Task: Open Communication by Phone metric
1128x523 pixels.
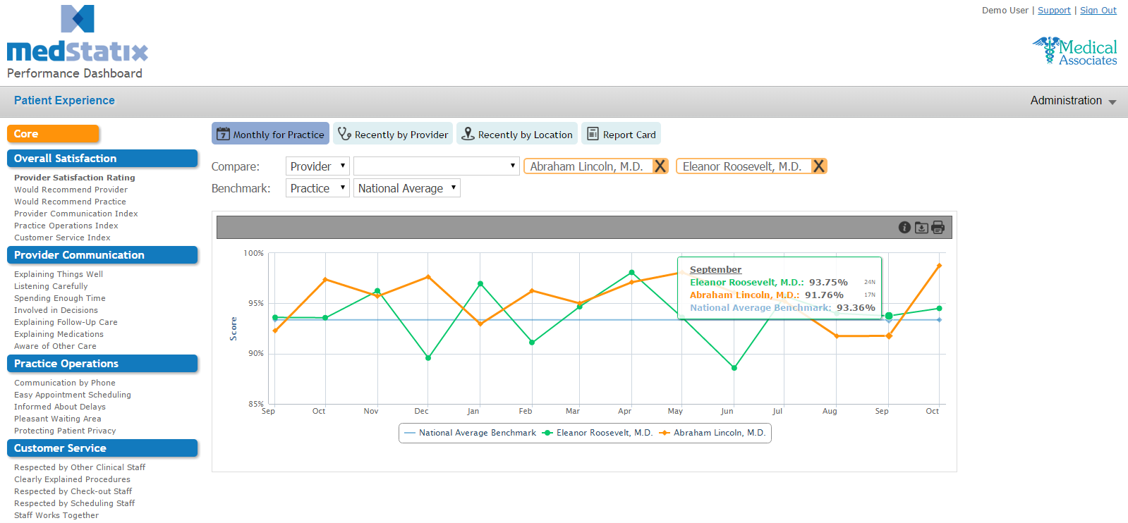Action: [x=65, y=383]
